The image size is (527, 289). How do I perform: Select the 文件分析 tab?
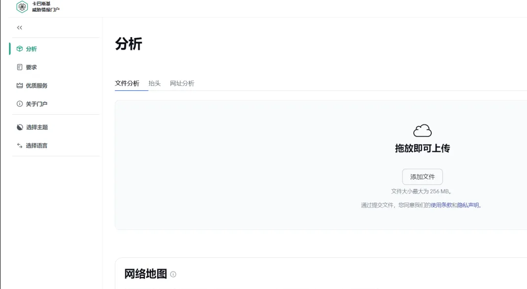(x=126, y=83)
